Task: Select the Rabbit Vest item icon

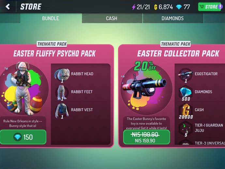Action: coord(62,111)
